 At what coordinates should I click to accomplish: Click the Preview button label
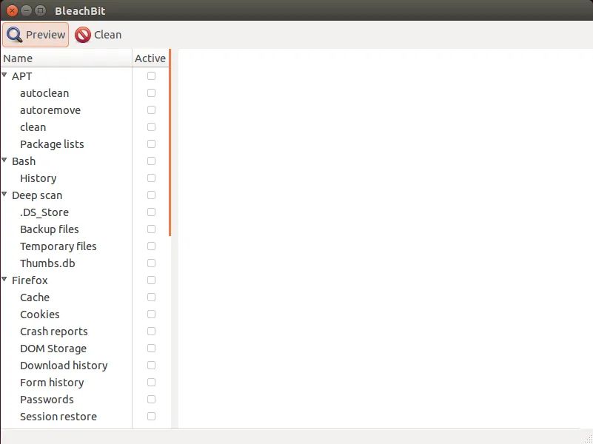point(45,35)
